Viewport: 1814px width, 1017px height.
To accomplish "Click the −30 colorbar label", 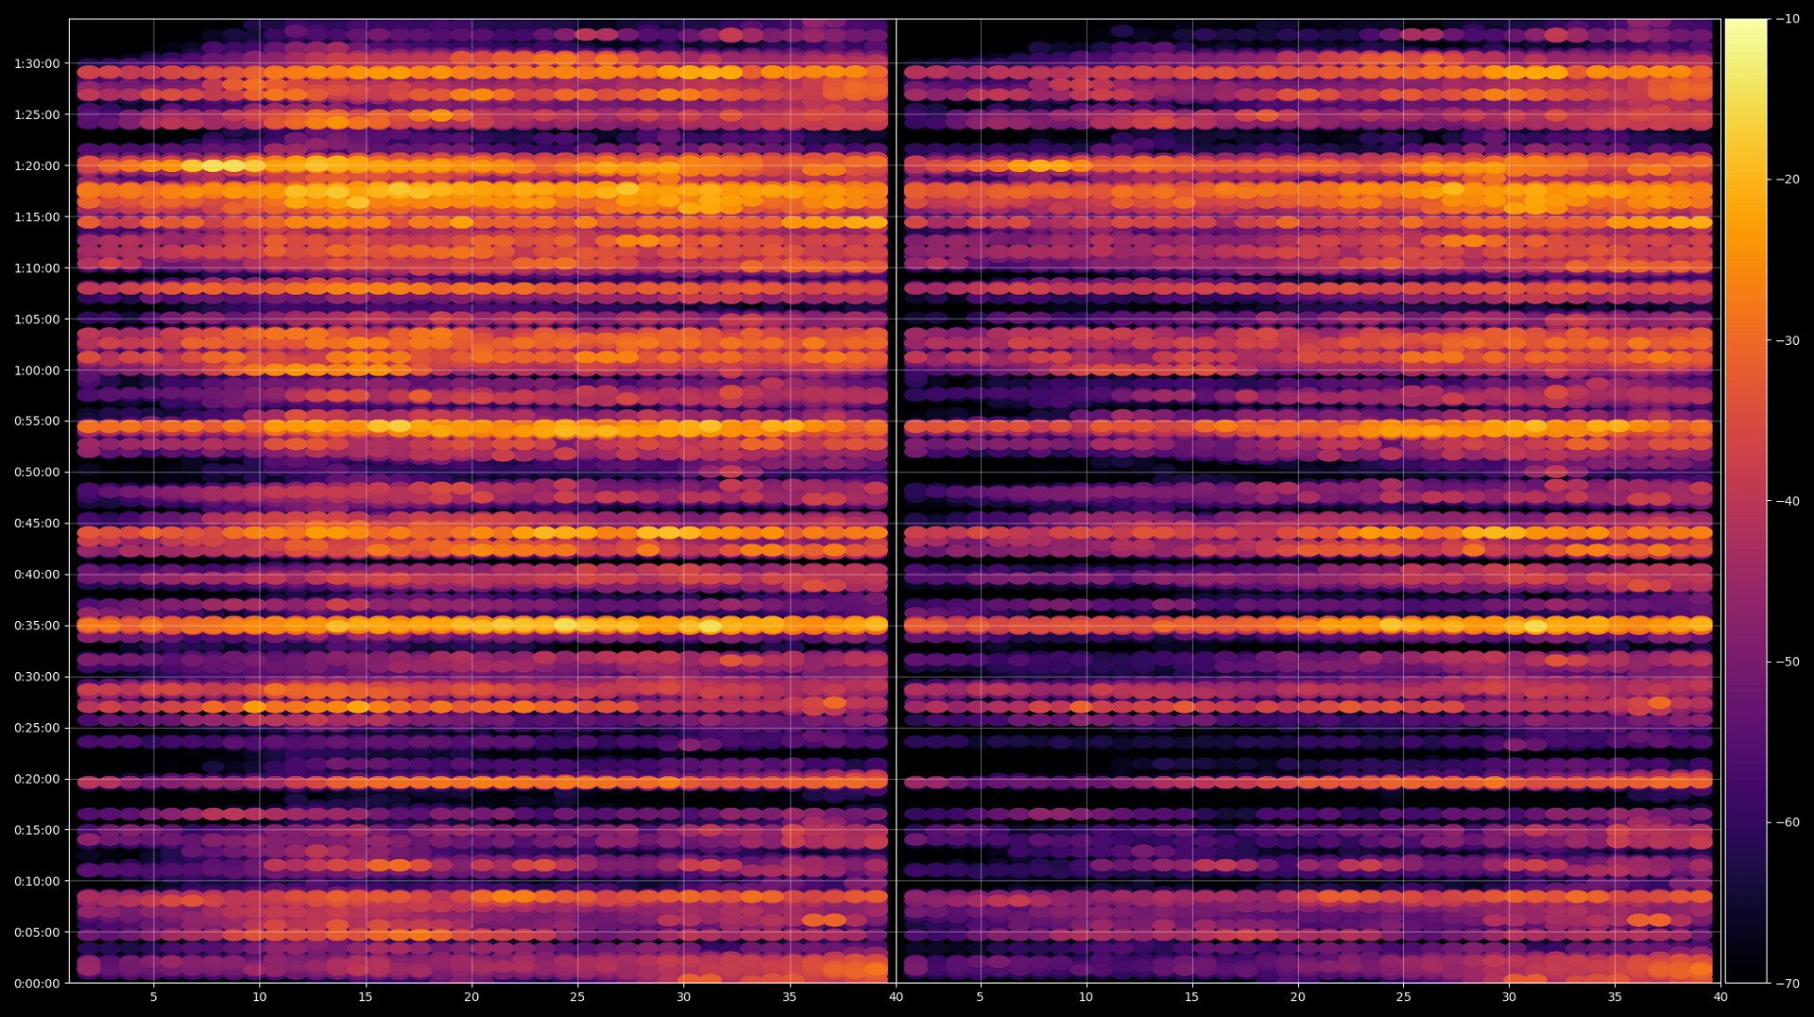I will tap(1788, 341).
